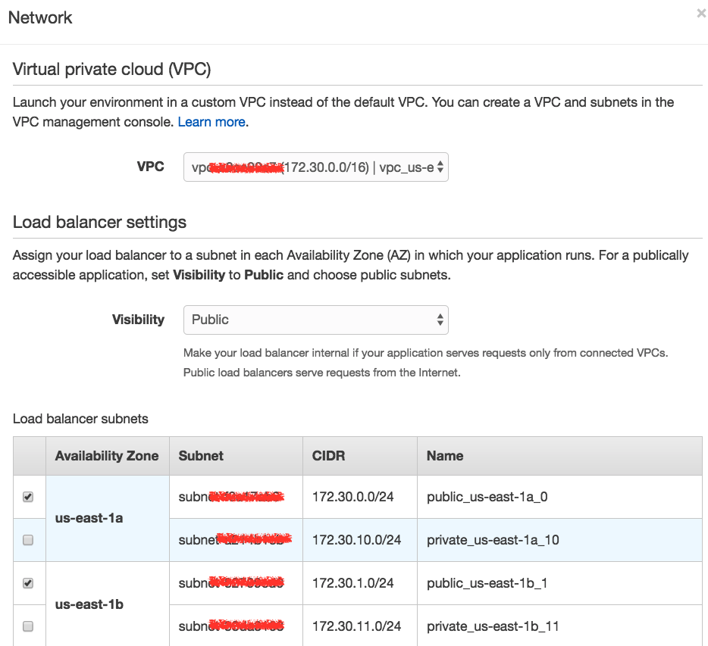Click the Subnet column header

[237, 456]
